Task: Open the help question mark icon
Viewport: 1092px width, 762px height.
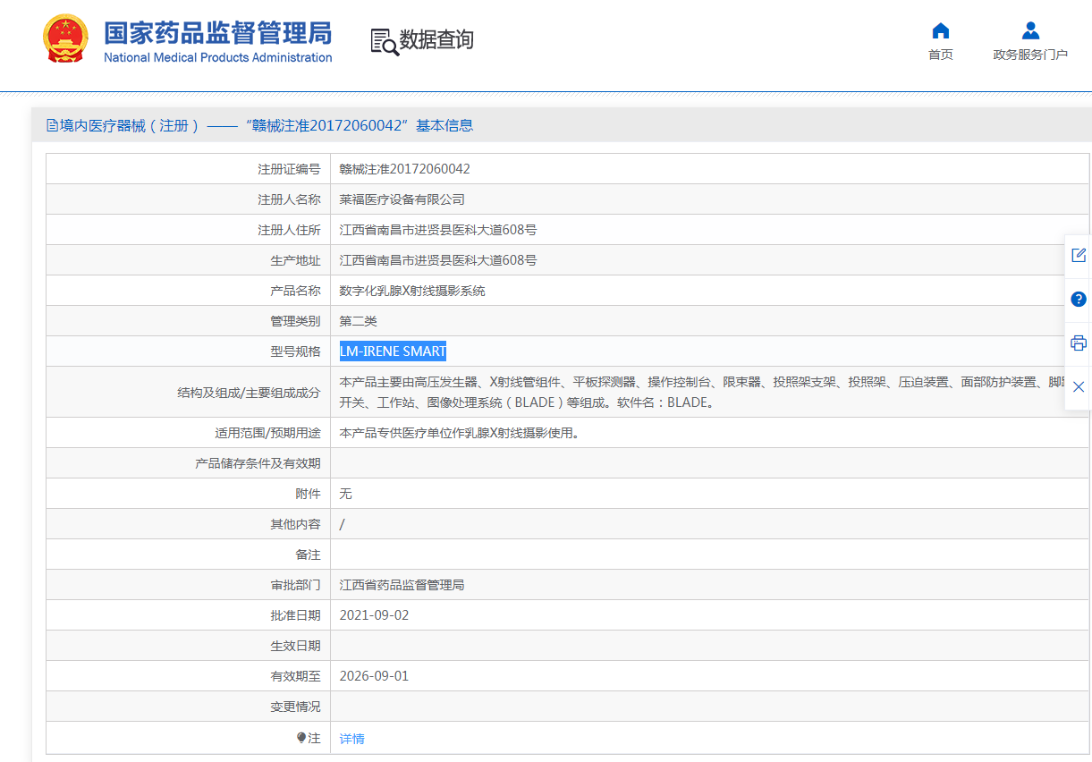Action: 1079,299
